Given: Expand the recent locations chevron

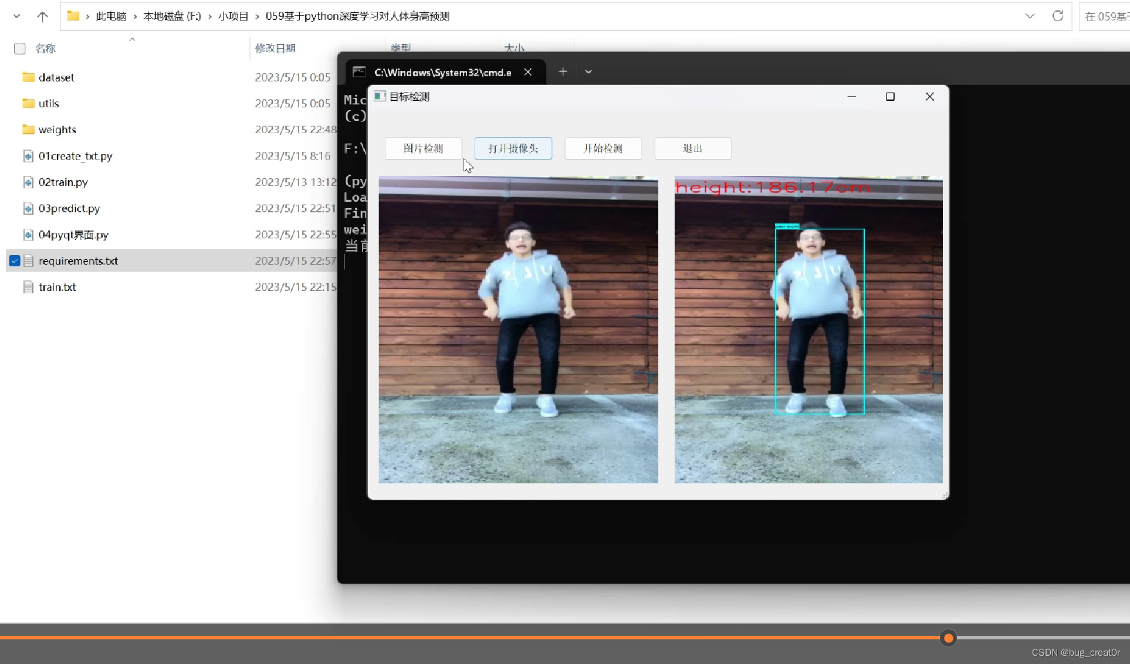Looking at the screenshot, I should click(x=17, y=16).
